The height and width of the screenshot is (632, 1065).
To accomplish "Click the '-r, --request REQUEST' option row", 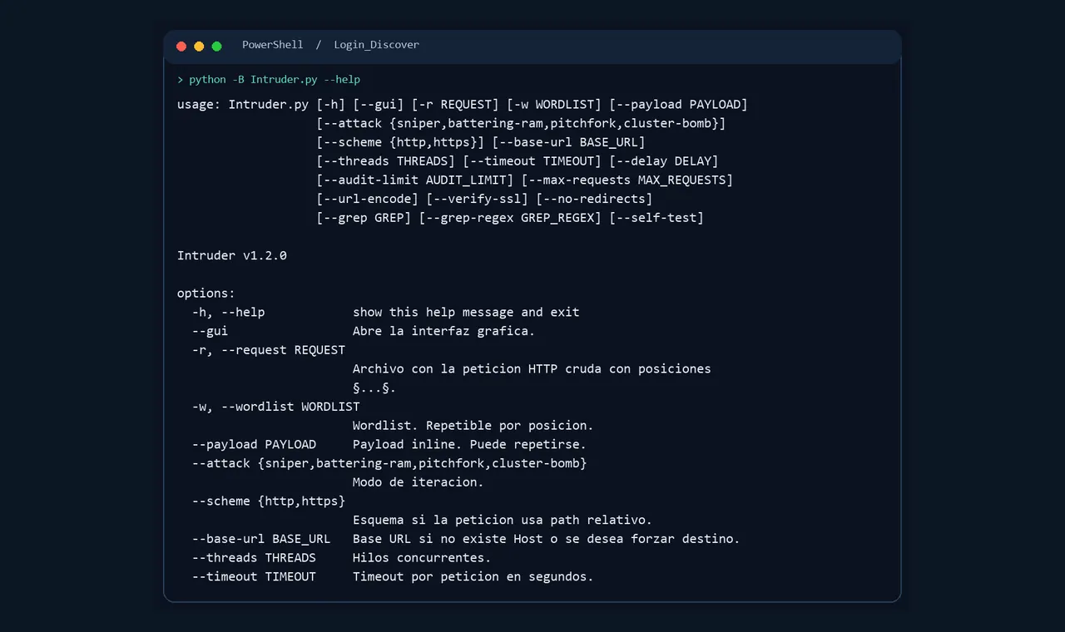I will 269,350.
